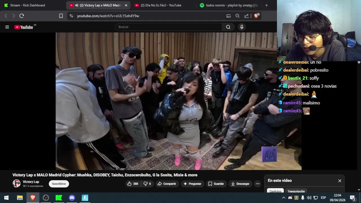This screenshot has height=203, width=361.
Task: Click the share icon in address bar
Action: [x=246, y=16]
